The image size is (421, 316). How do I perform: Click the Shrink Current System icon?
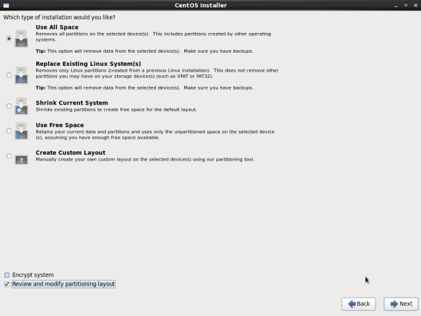click(x=21, y=106)
